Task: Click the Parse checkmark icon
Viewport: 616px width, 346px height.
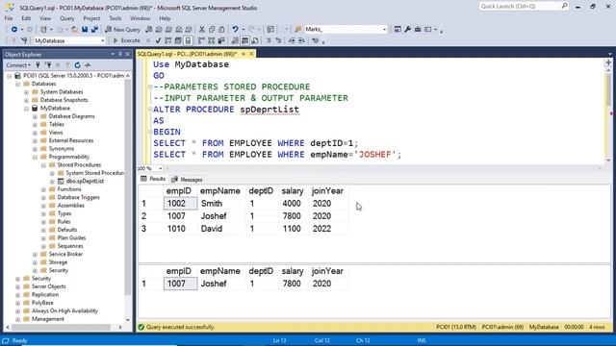Action: pyautogui.click(x=158, y=40)
